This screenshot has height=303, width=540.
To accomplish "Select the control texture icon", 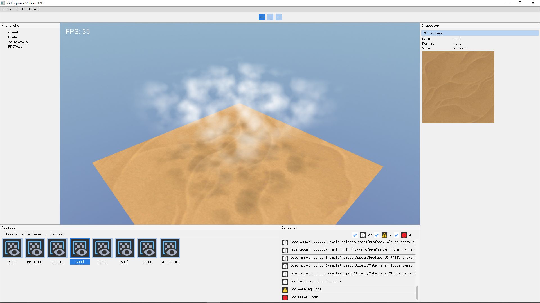I will pos(57,248).
